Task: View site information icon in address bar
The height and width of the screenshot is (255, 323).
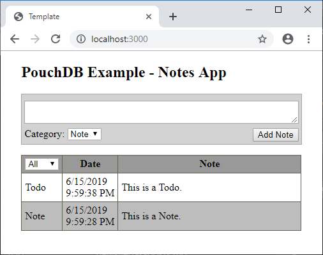Action: click(x=81, y=39)
